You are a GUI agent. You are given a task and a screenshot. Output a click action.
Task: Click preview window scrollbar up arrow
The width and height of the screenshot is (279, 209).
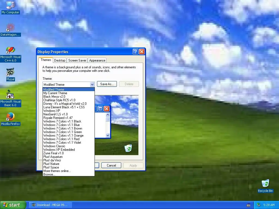point(108,115)
